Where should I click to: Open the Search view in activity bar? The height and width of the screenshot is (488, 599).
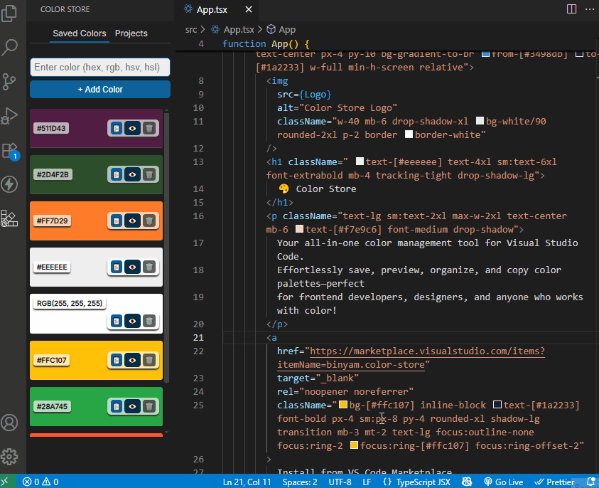point(9,48)
